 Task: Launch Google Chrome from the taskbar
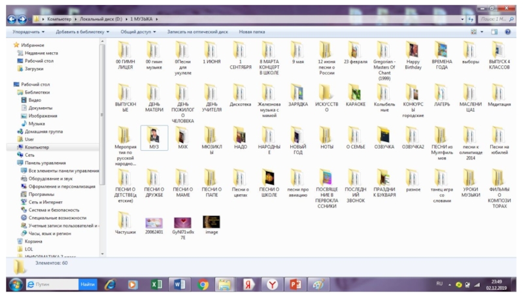203,284
